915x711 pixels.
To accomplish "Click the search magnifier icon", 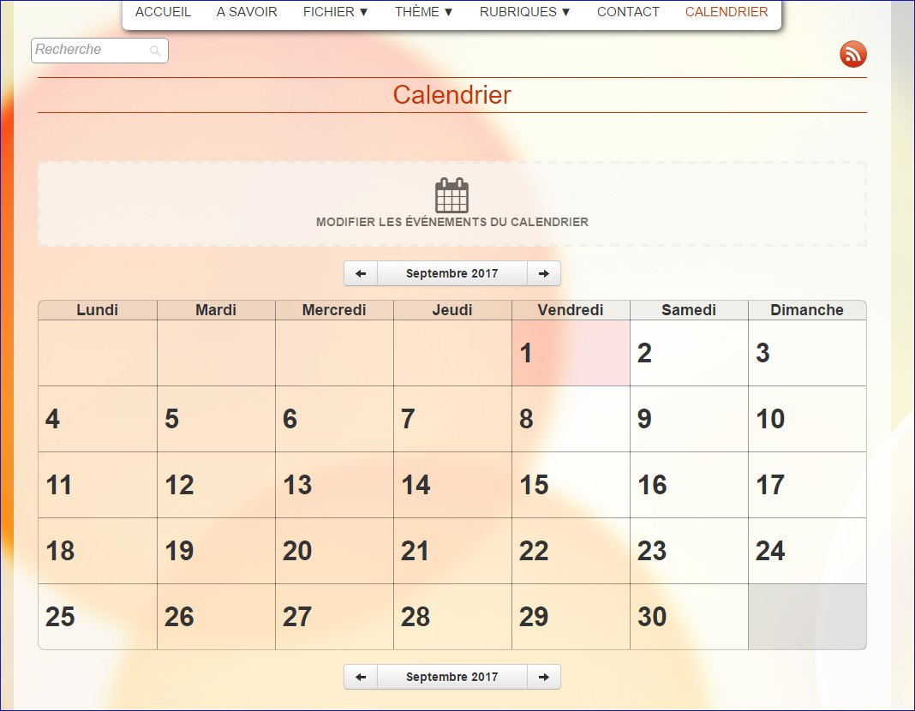I will (155, 51).
